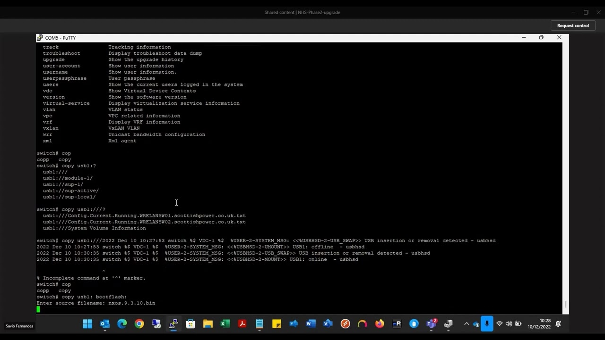Image resolution: width=605 pixels, height=340 pixels.
Task: Open the blue circle taskbar app
Action: tap(414, 323)
